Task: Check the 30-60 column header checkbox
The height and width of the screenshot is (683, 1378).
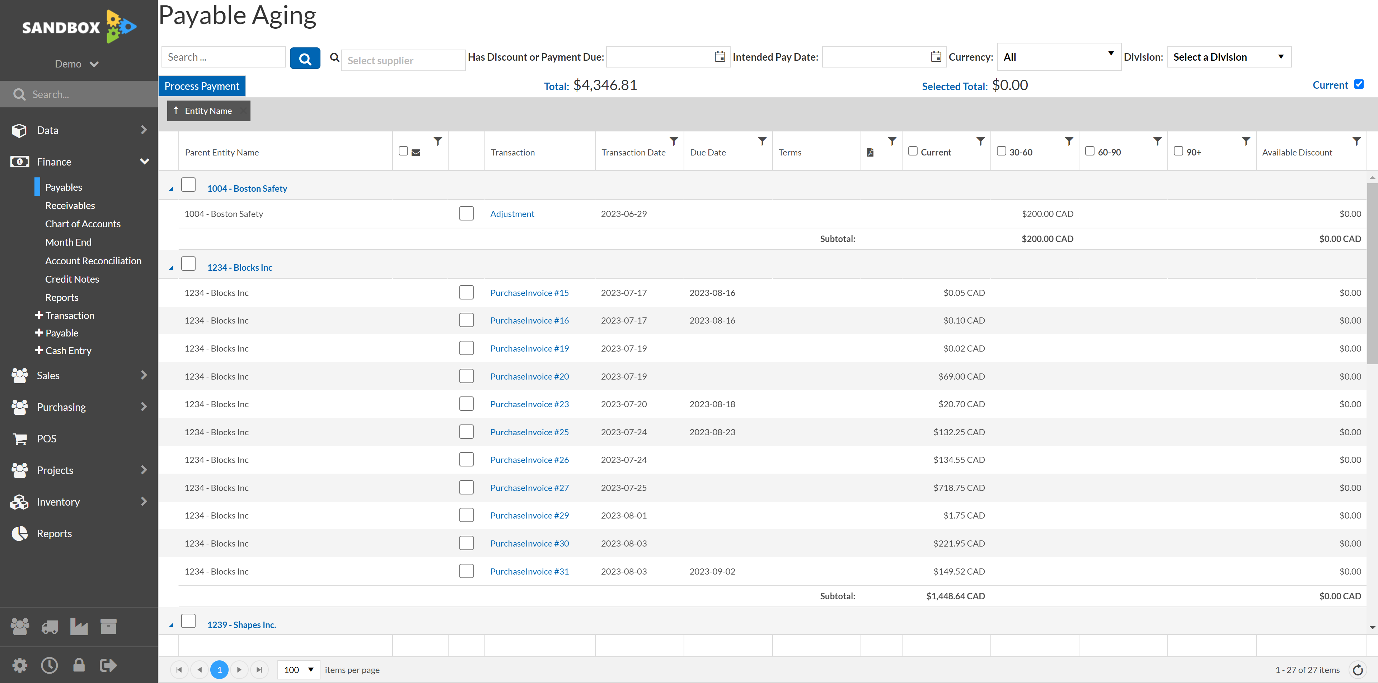Action: point(1002,151)
